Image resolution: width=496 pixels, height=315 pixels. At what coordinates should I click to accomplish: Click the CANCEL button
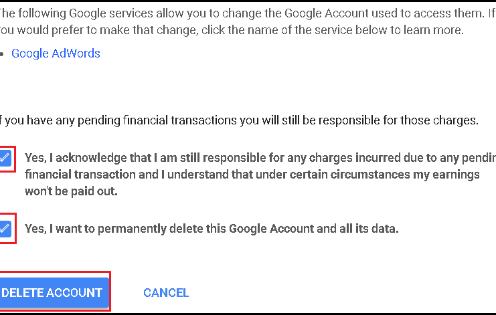(x=166, y=292)
